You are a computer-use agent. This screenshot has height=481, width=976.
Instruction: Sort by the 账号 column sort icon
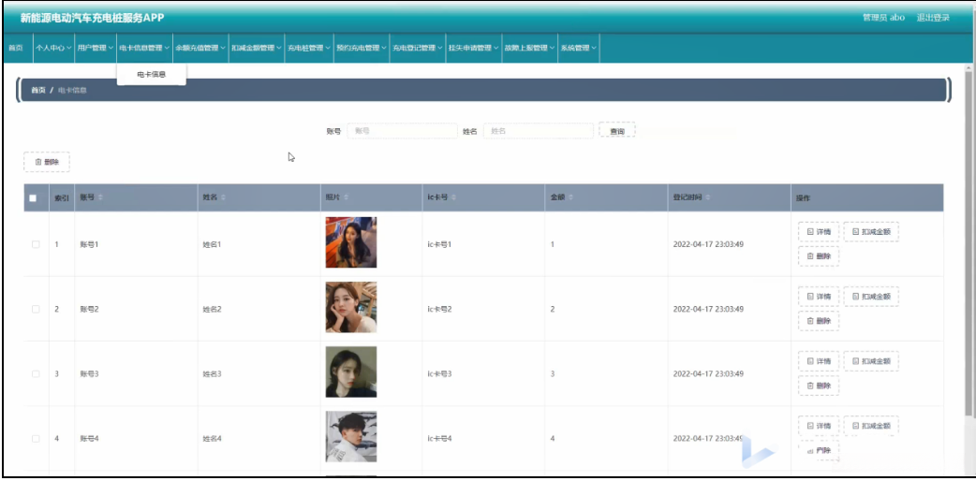pos(99,197)
